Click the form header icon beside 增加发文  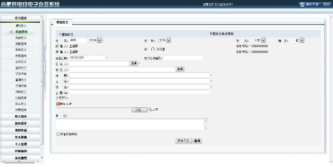[59, 34]
